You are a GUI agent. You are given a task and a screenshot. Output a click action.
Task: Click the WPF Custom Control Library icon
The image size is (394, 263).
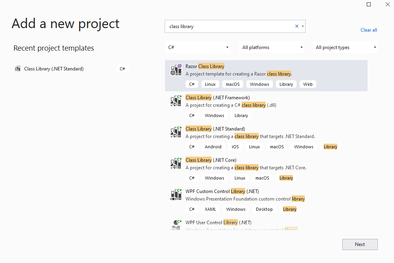176,195
